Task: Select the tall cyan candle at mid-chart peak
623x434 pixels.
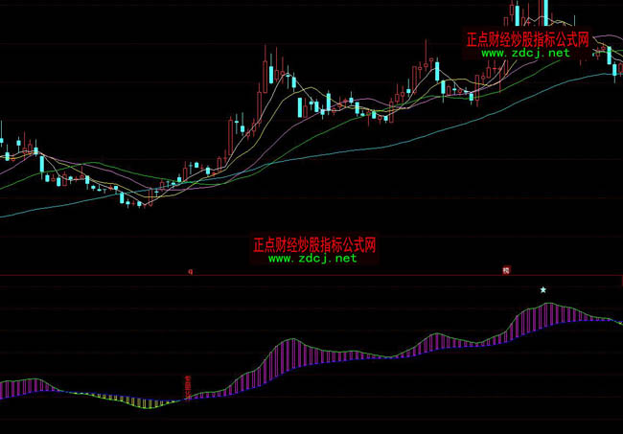Action: coord(271,72)
